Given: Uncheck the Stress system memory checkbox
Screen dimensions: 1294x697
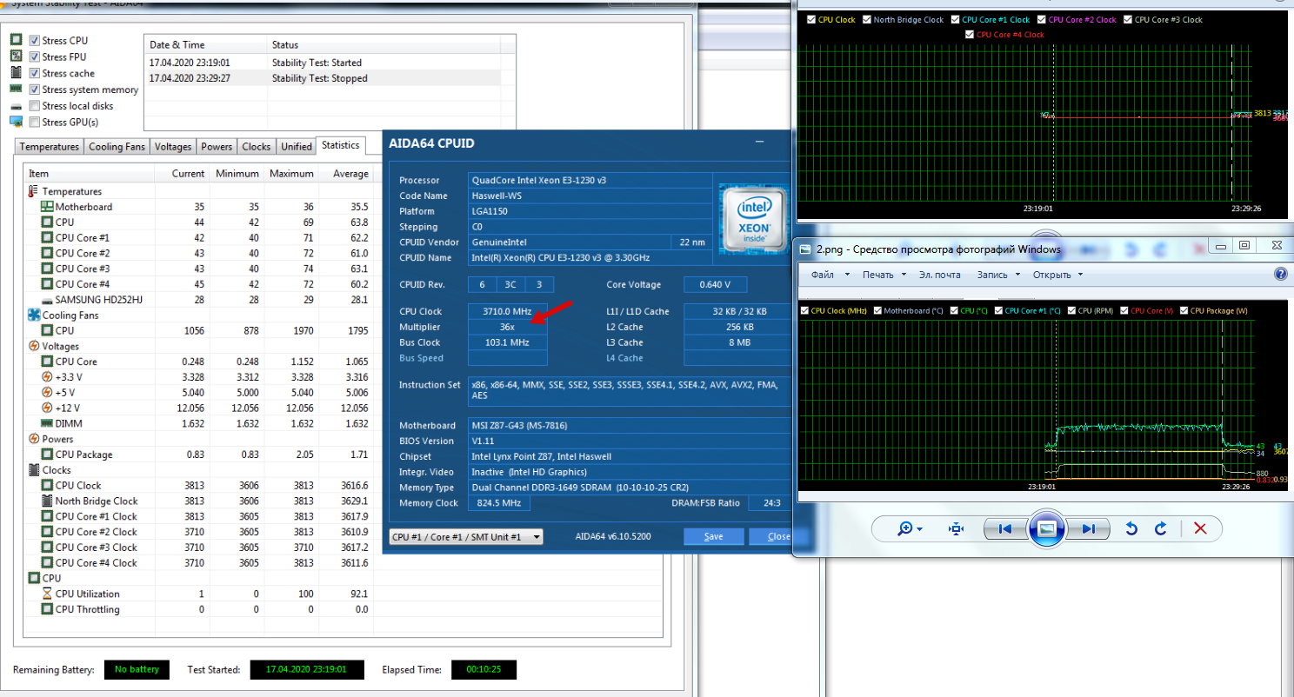Looking at the screenshot, I should 35,90.
